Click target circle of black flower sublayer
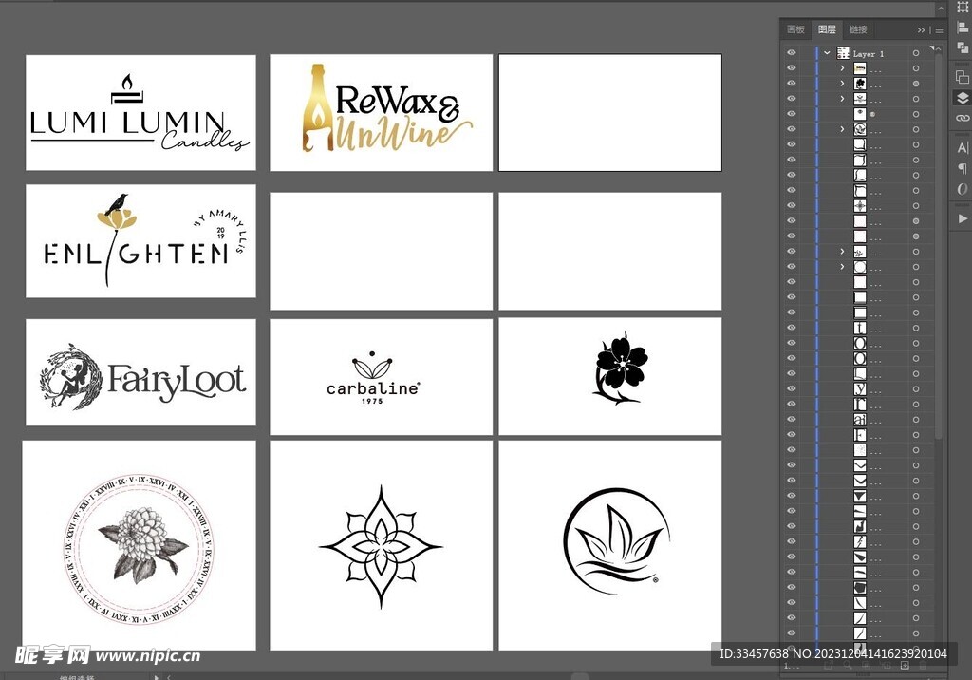The height and width of the screenshot is (680, 972). (x=916, y=84)
